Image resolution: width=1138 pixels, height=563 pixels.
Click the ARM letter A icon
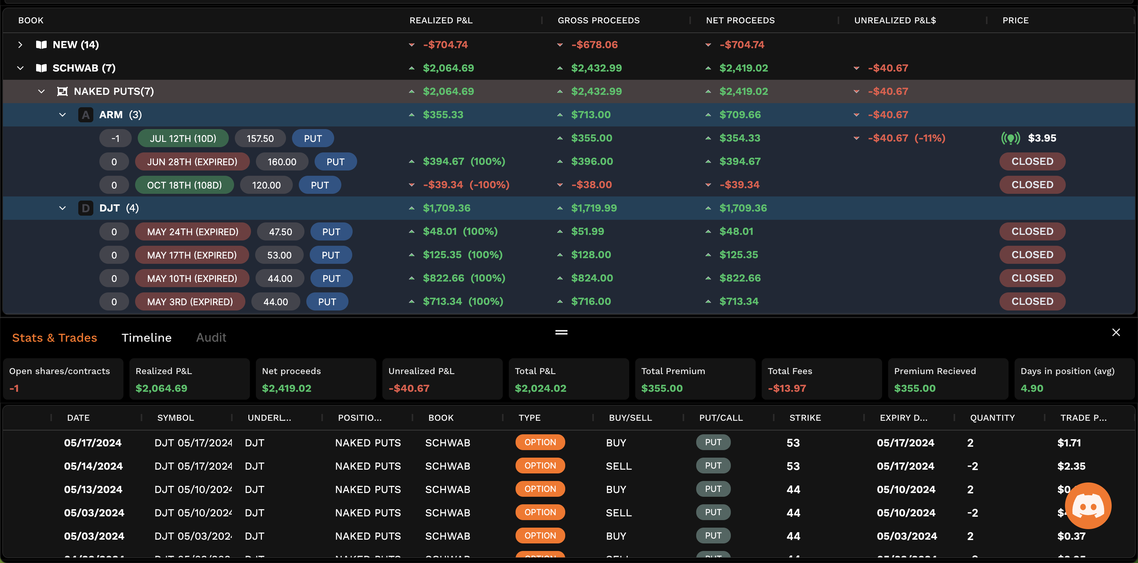86,115
